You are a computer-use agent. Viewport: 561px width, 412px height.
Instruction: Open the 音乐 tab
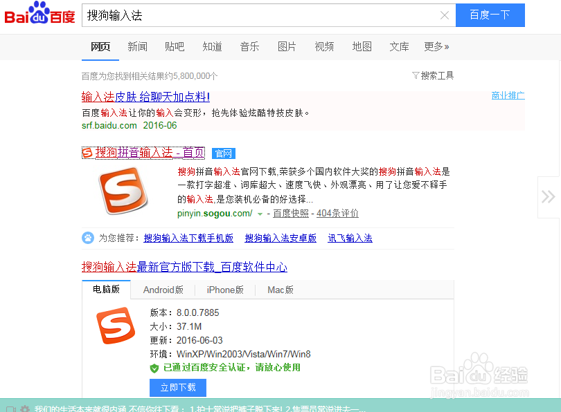(x=249, y=47)
